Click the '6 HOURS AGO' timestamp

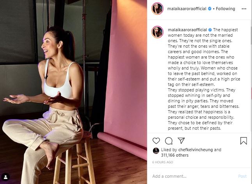point(163,163)
